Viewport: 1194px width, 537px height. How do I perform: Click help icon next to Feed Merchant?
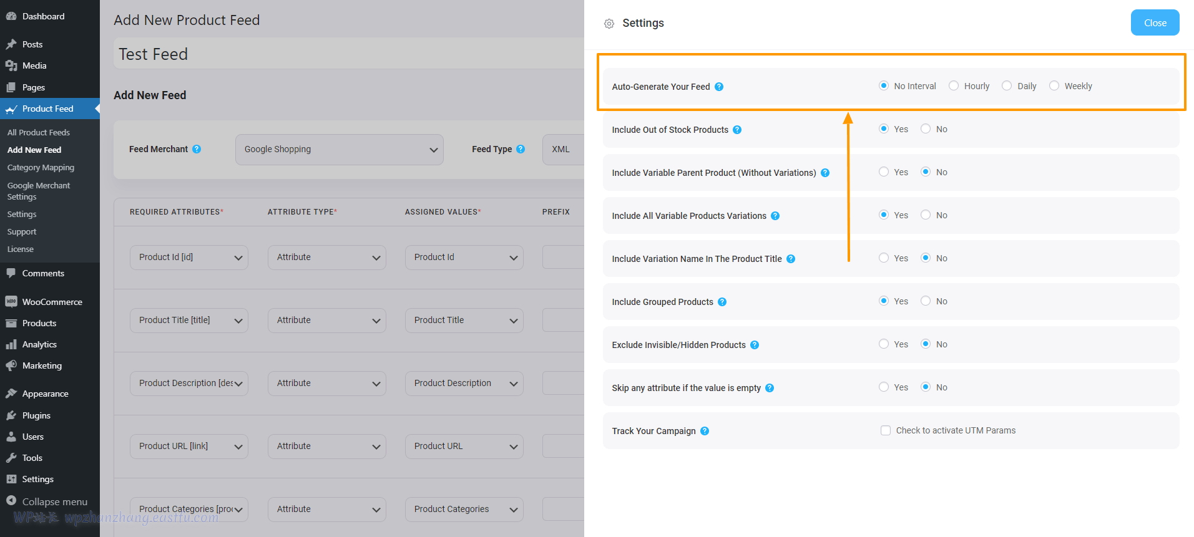tap(197, 149)
